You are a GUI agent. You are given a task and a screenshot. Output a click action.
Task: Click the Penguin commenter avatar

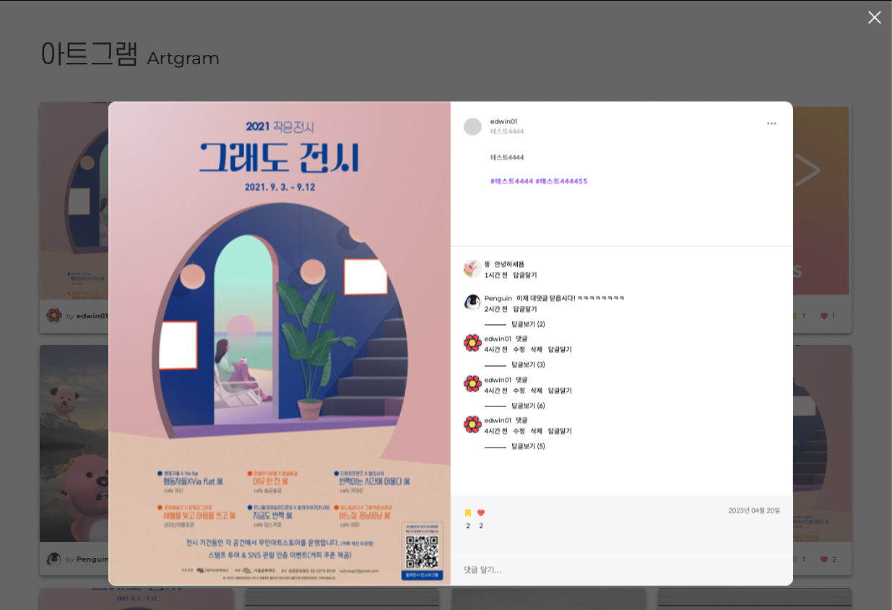click(472, 302)
